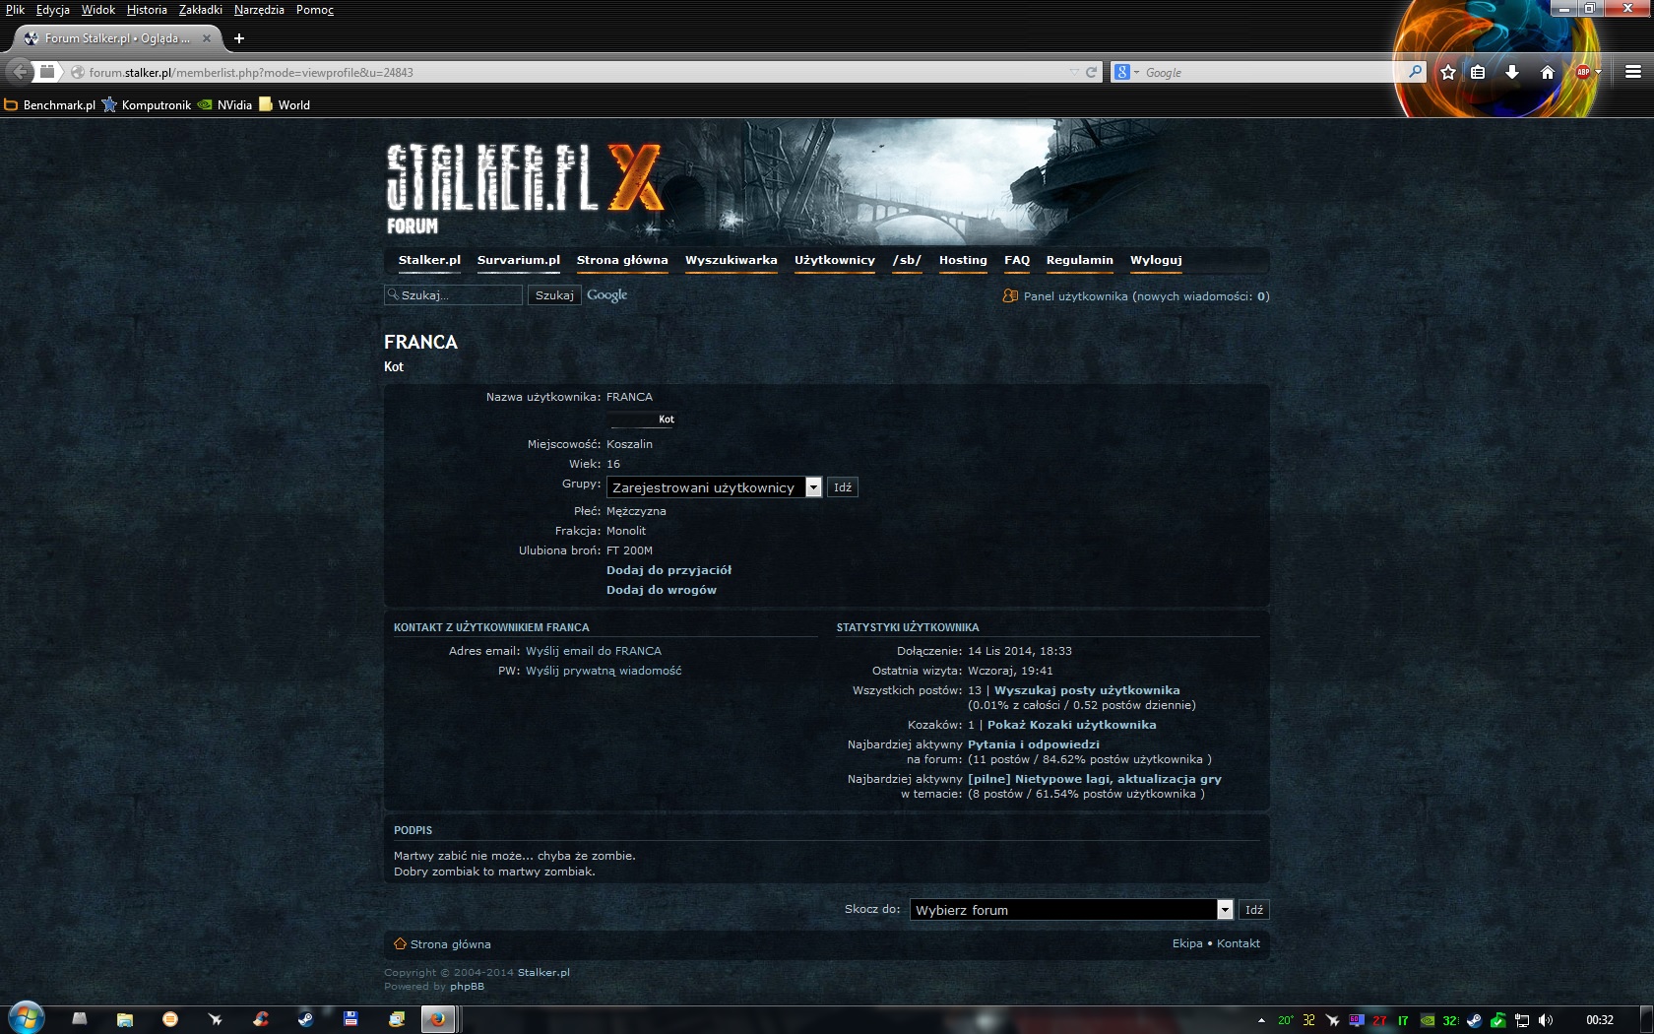Click Strona główna footer link with home icon
This screenshot has height=1034, width=1654.
442,944
